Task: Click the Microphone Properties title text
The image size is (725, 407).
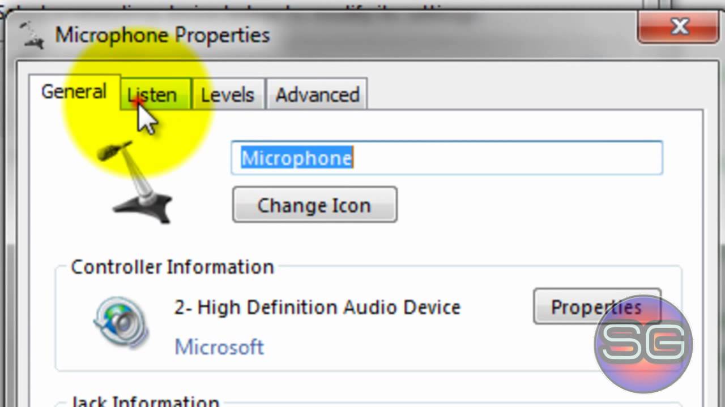Action: click(162, 35)
